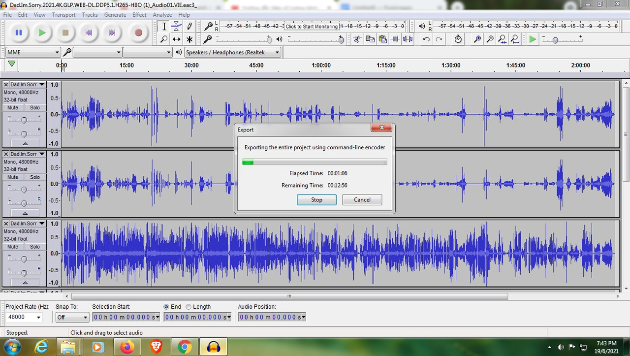Click the Zoom Out magnifier
The height and width of the screenshot is (356, 630).
point(489,39)
